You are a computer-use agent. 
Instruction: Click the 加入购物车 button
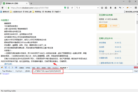click(x=114, y=26)
